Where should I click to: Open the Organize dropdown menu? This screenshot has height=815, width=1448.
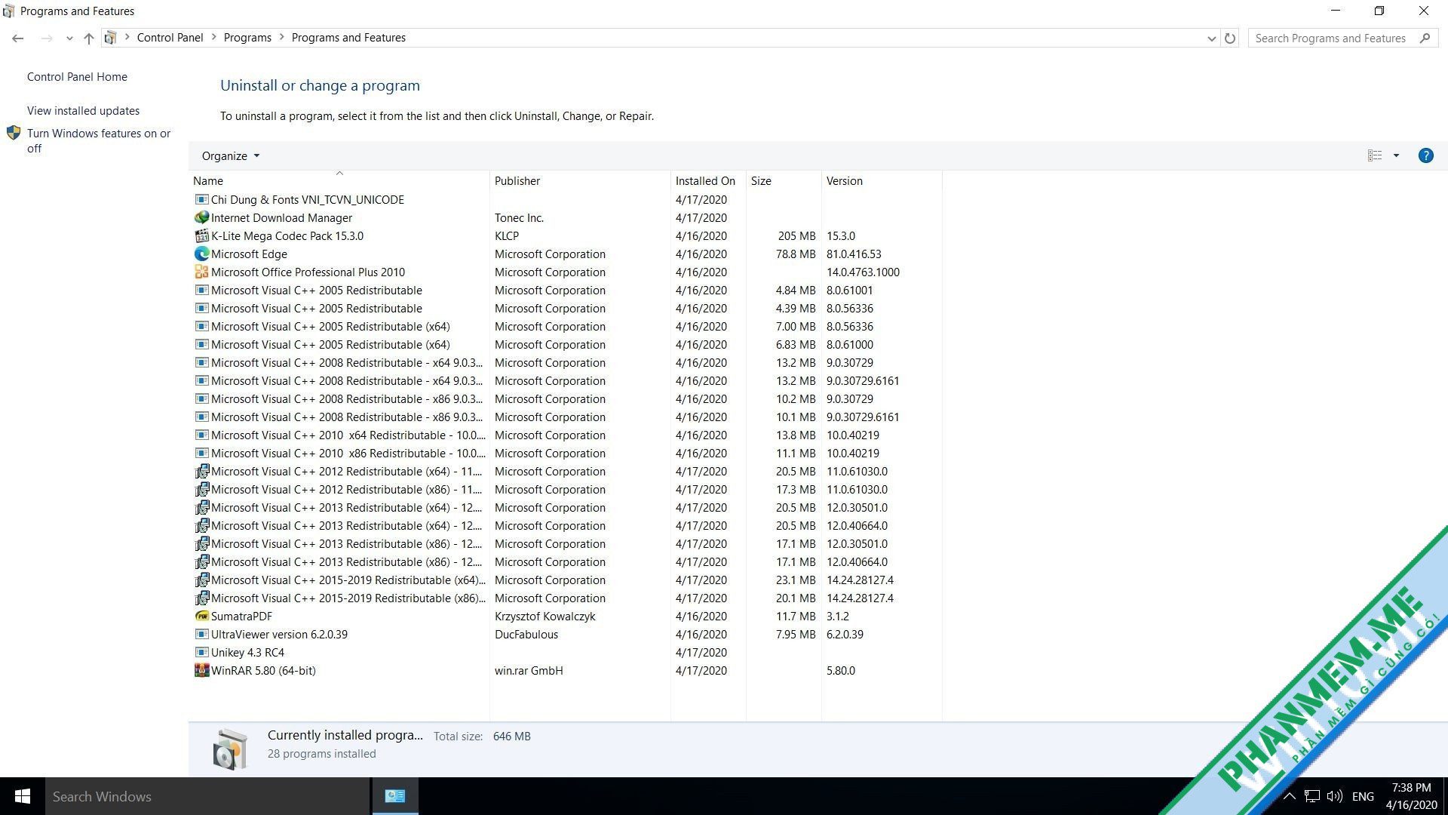click(x=230, y=155)
